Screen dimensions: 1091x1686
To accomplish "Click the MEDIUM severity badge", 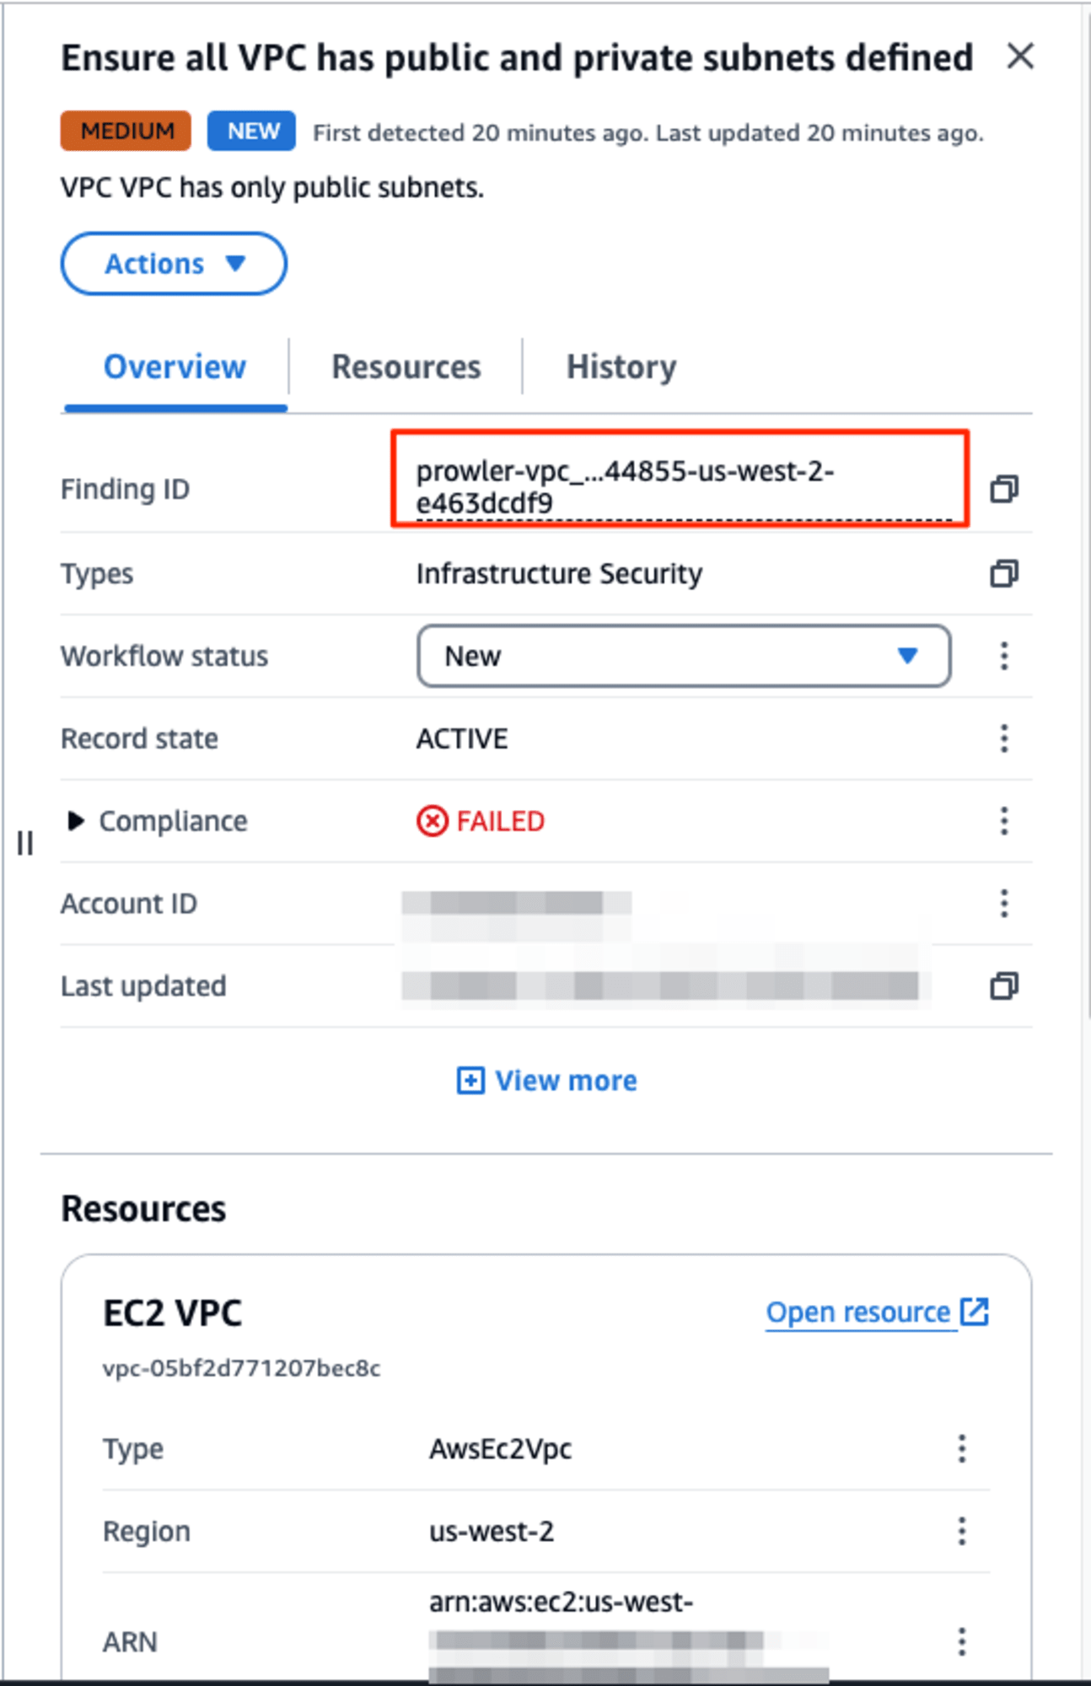I will coord(126,131).
